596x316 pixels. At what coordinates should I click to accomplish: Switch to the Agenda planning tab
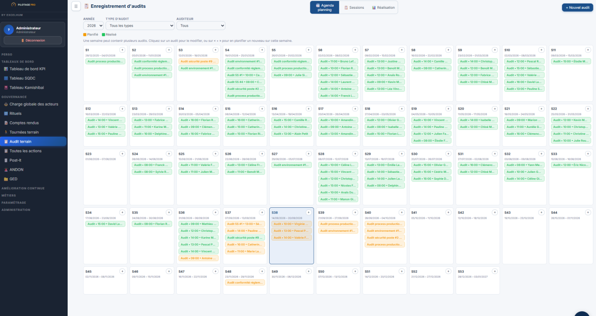pos(325,7)
